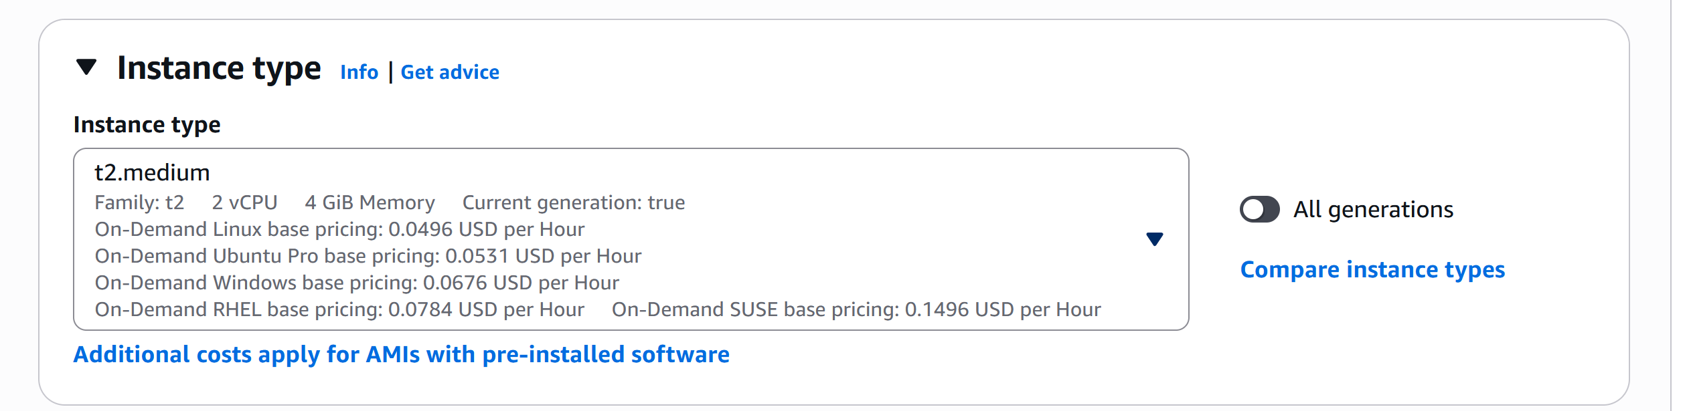Click the large Instance type section heading
The width and height of the screenshot is (1689, 411).
(219, 68)
